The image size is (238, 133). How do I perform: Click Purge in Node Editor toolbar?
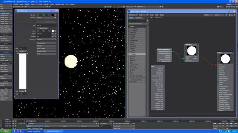pos(162,15)
